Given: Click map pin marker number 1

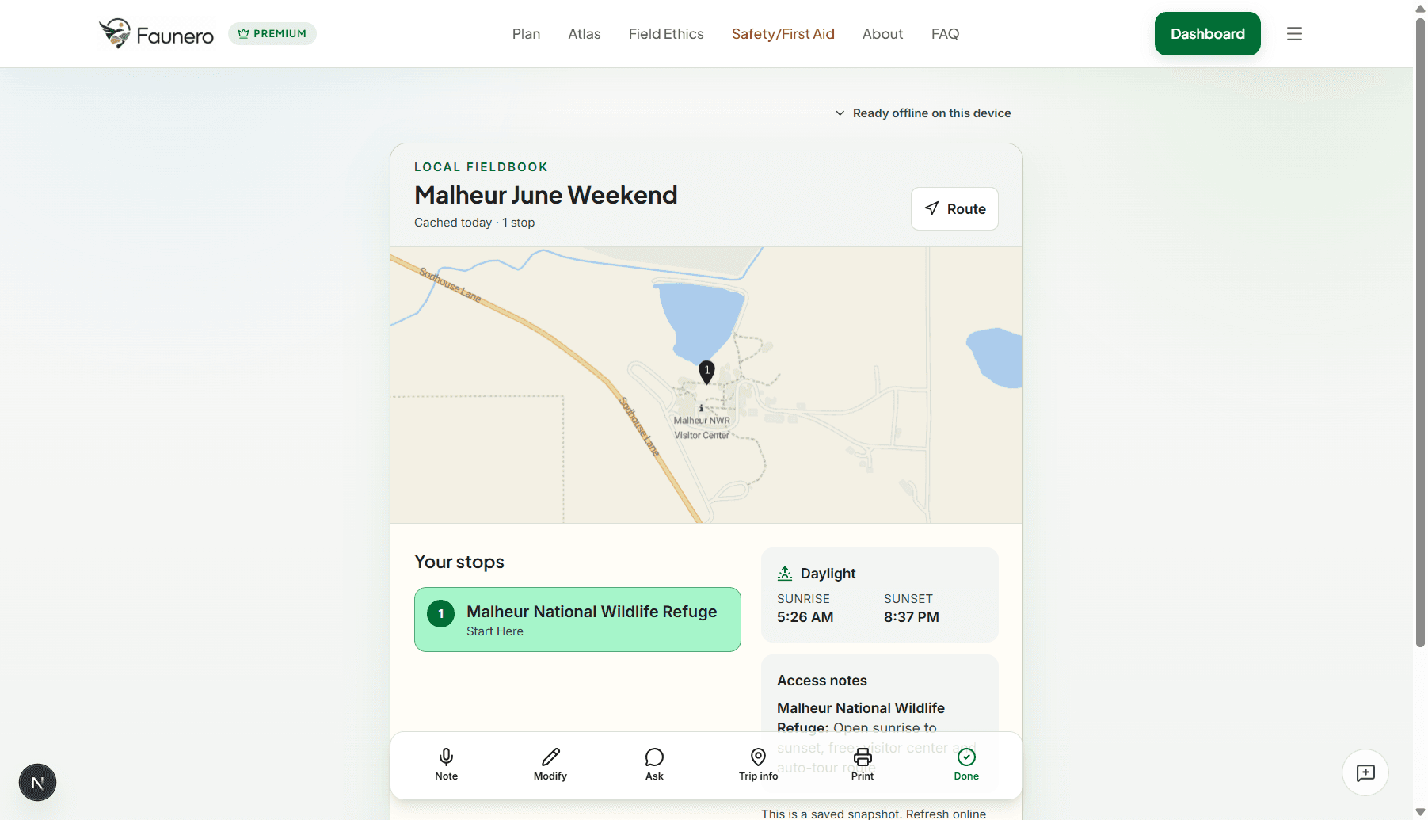Looking at the screenshot, I should point(706,372).
